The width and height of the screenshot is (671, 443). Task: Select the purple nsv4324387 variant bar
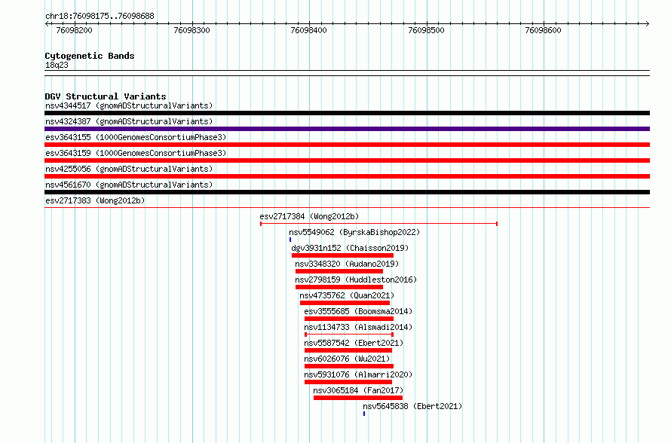[347, 129]
